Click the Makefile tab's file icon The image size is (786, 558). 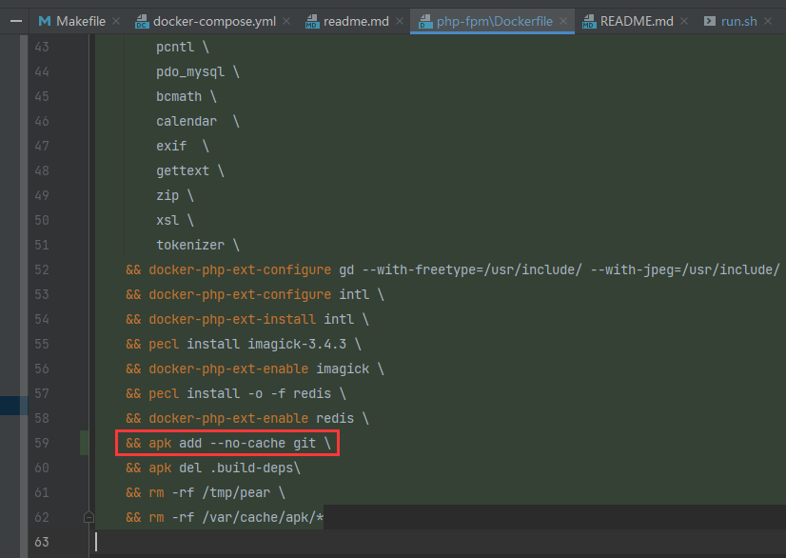(x=44, y=21)
